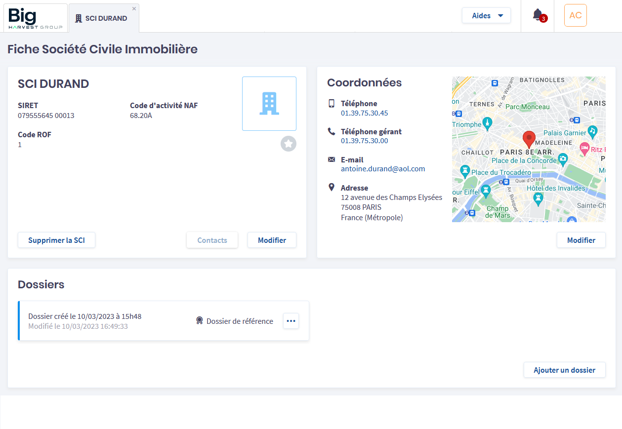Click the Hôtel des Invalides map marker

click(538, 198)
